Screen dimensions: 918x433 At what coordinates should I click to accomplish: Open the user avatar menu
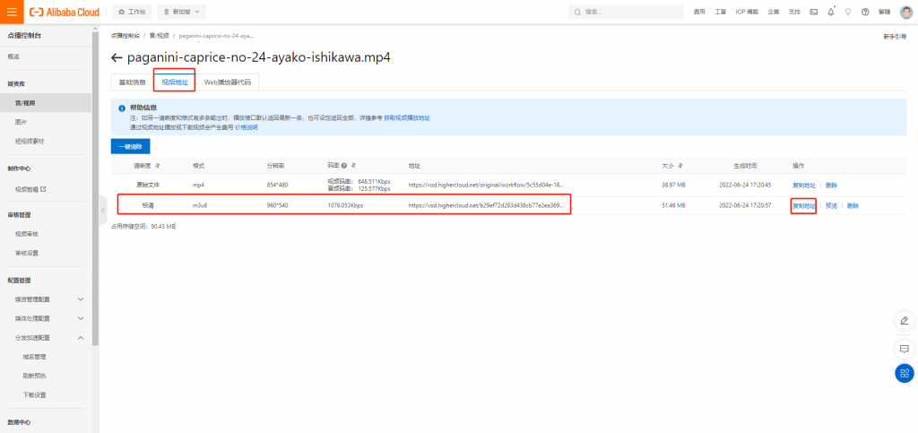tap(905, 12)
